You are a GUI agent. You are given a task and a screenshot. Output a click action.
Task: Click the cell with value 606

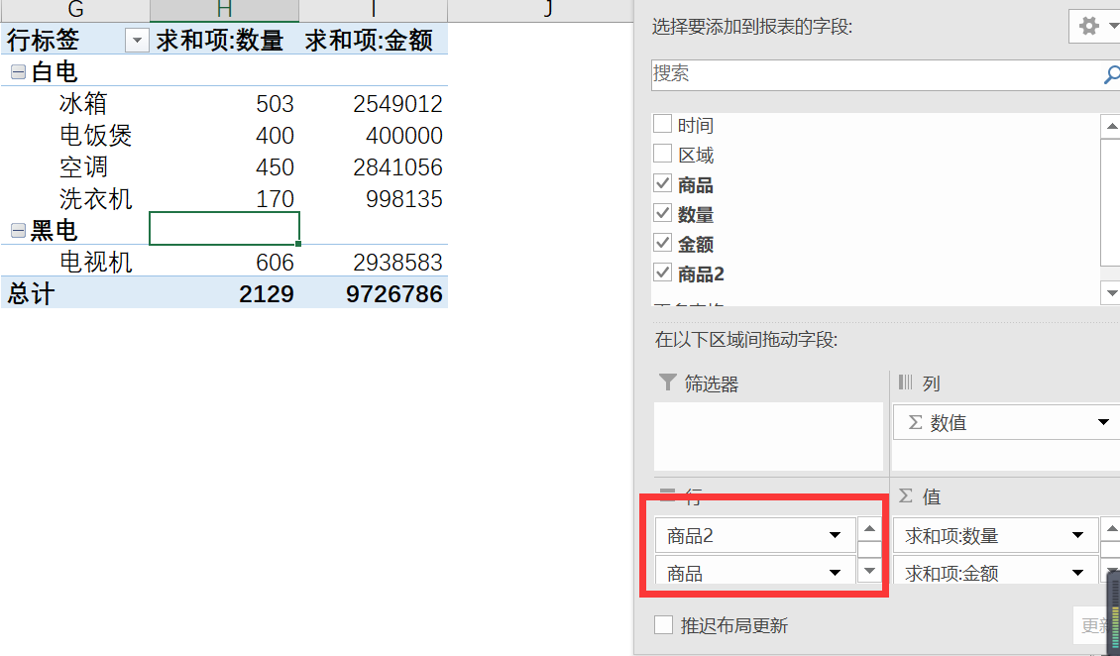pos(224,262)
